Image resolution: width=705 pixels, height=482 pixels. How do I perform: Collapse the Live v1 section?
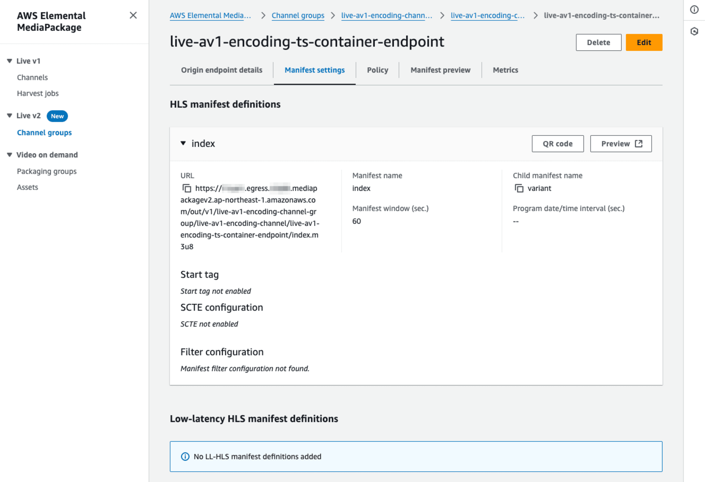click(x=10, y=61)
